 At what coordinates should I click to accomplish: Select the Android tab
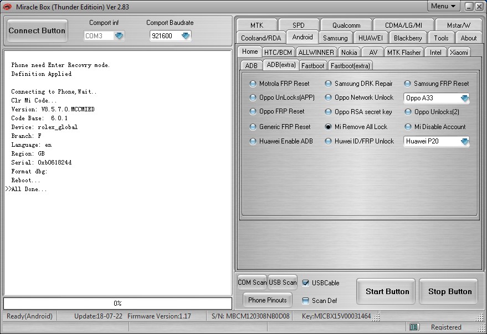pyautogui.click(x=303, y=37)
